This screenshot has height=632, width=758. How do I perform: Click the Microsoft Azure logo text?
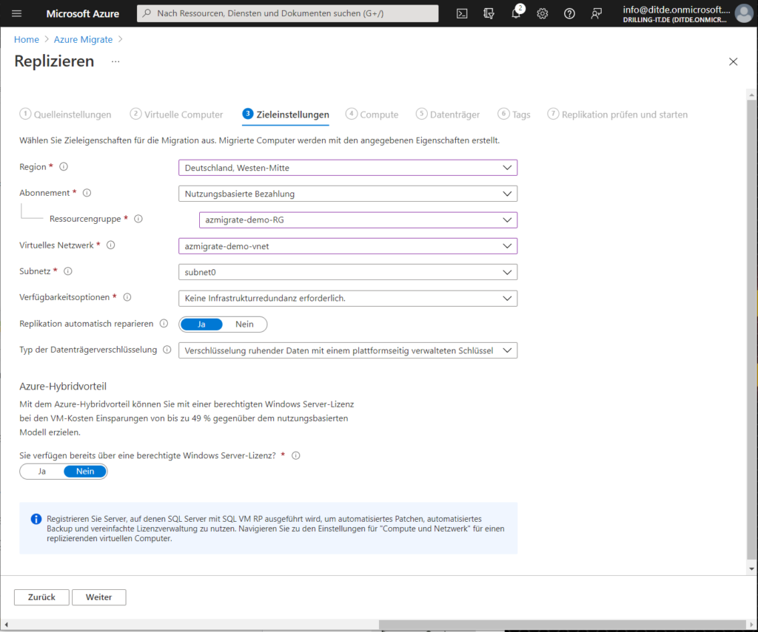pyautogui.click(x=83, y=13)
